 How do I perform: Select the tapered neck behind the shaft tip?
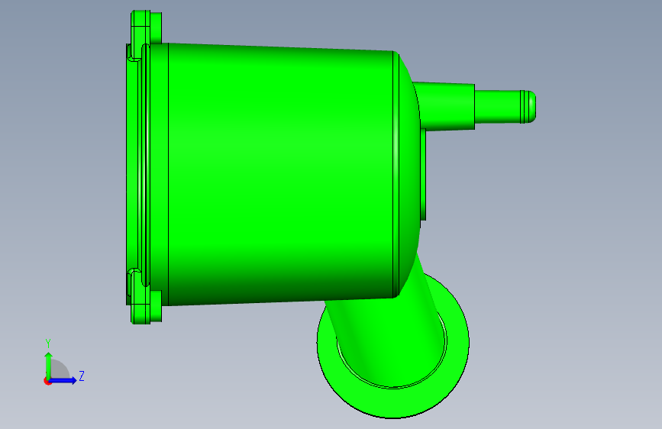point(446,106)
